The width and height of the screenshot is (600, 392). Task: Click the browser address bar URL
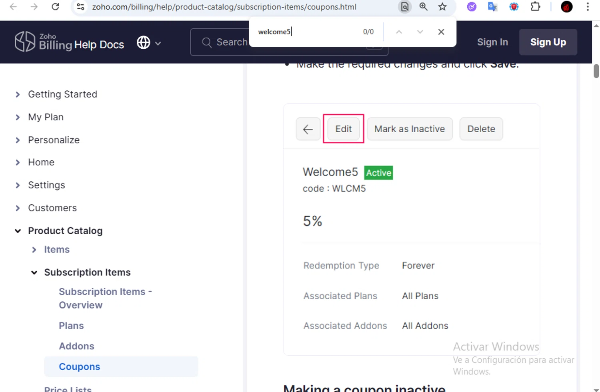coord(224,7)
